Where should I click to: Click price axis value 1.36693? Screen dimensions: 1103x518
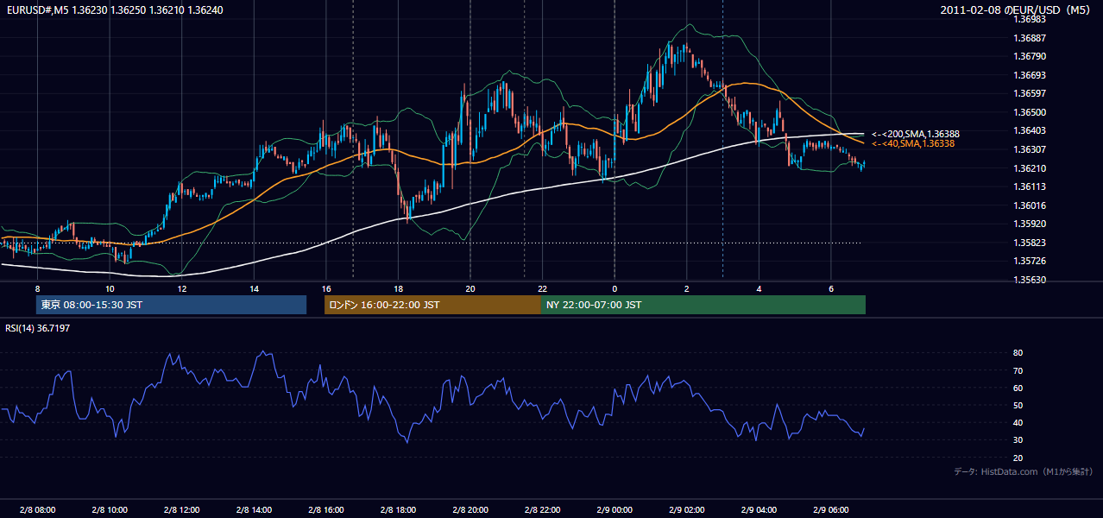point(1029,75)
